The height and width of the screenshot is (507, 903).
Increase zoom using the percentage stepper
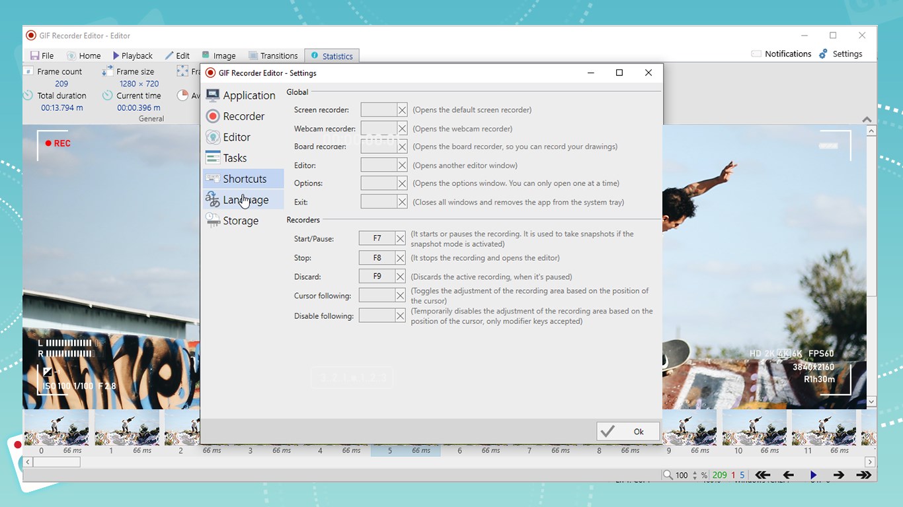(x=694, y=471)
